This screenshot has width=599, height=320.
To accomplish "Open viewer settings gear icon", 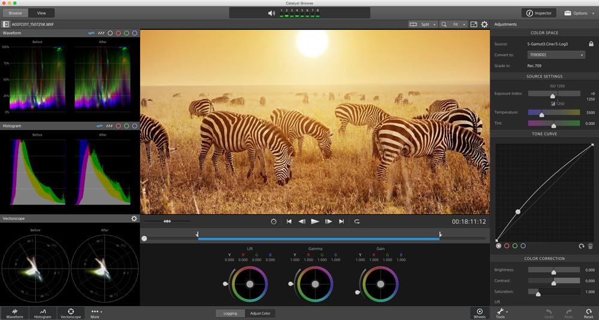I will (x=484, y=25).
